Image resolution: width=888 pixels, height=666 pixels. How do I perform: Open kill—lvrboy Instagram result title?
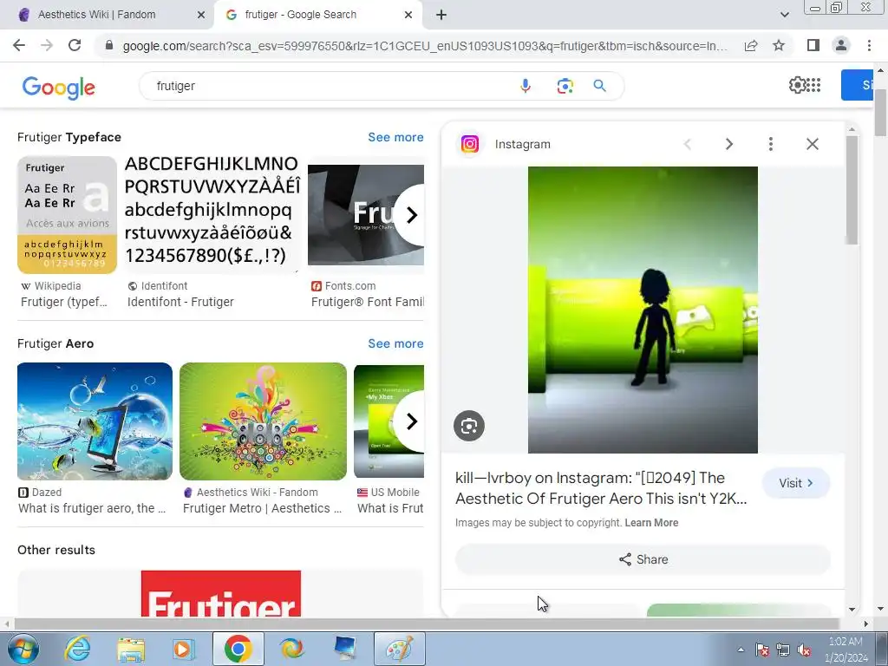601,488
